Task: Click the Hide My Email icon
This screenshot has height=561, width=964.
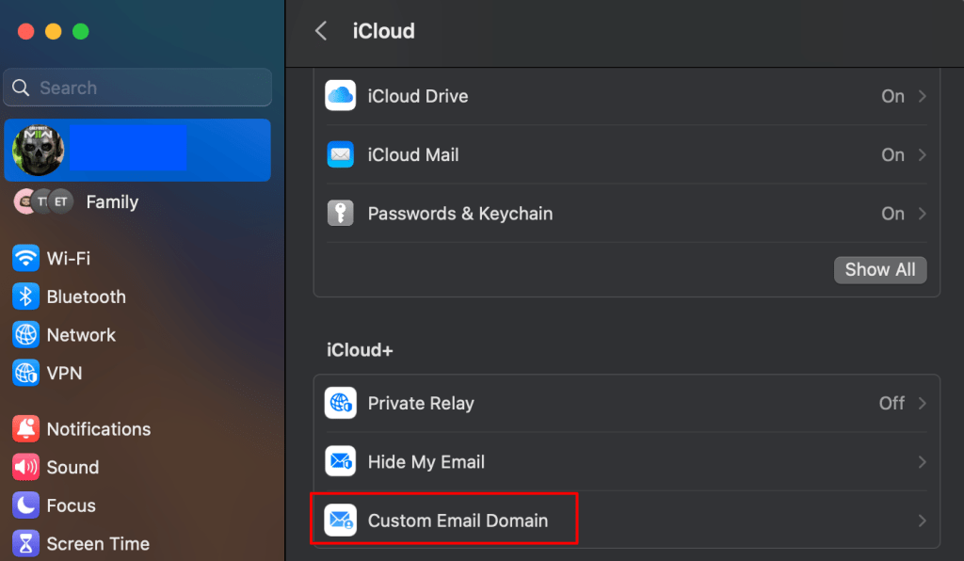Action: (340, 462)
